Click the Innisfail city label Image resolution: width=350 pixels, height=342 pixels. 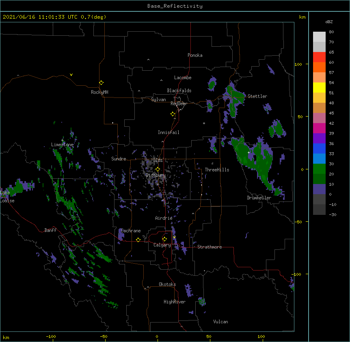(x=169, y=132)
